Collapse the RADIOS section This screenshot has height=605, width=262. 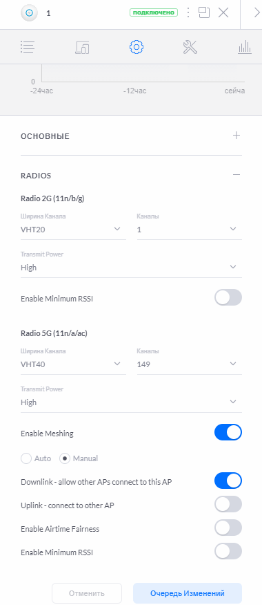236,175
